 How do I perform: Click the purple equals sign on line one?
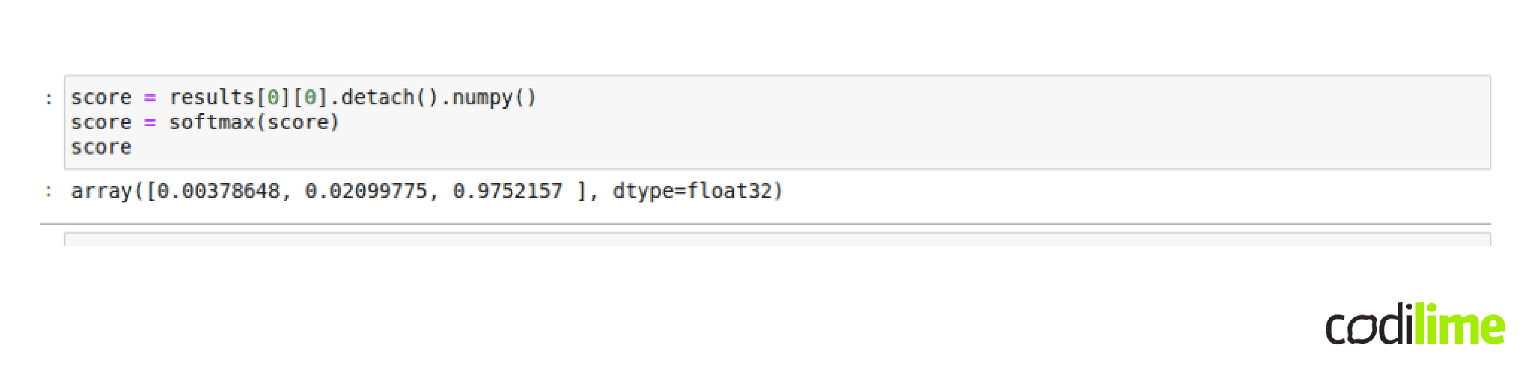150,98
